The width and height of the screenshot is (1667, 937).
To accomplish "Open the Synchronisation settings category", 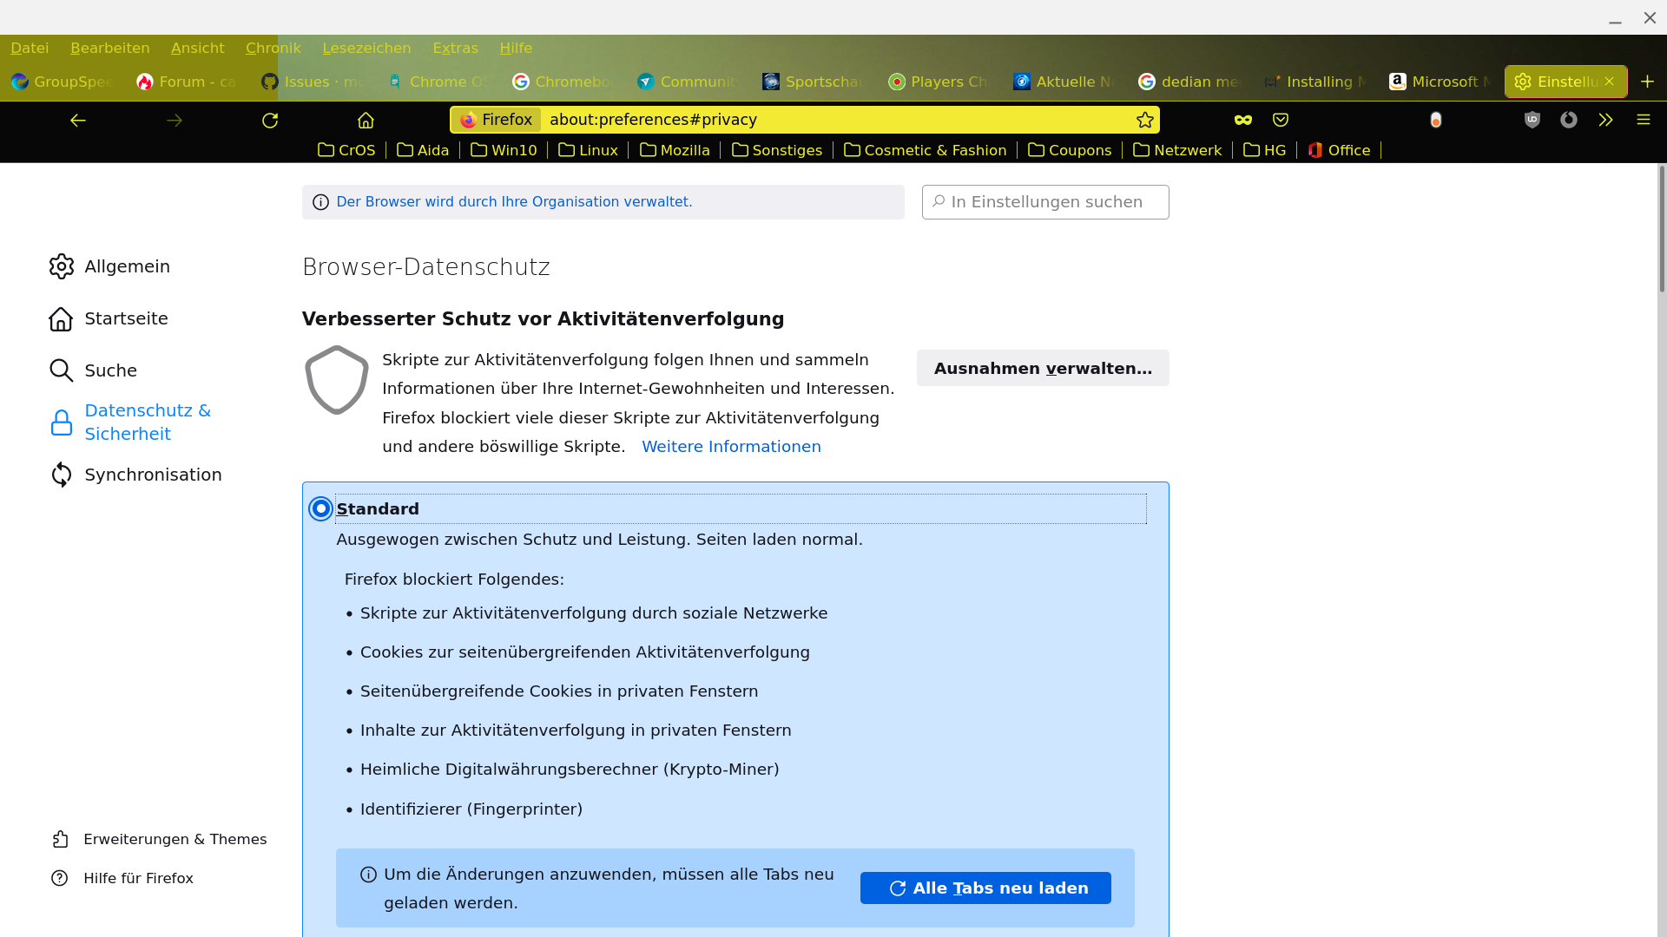I will click(153, 475).
